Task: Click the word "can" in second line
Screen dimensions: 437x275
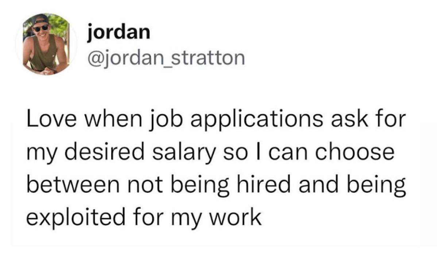Action: 288,153
